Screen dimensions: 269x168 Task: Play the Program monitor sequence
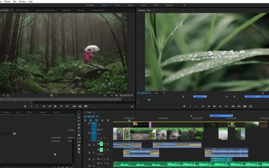[214, 106]
